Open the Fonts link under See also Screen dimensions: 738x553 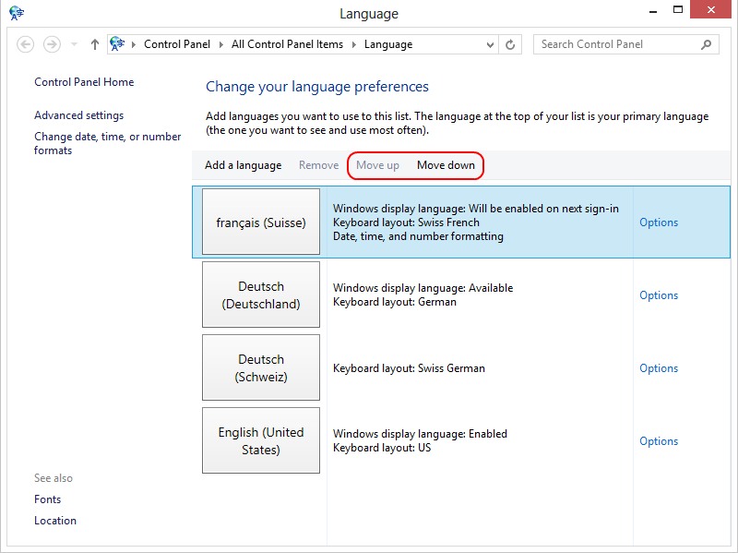coord(47,499)
